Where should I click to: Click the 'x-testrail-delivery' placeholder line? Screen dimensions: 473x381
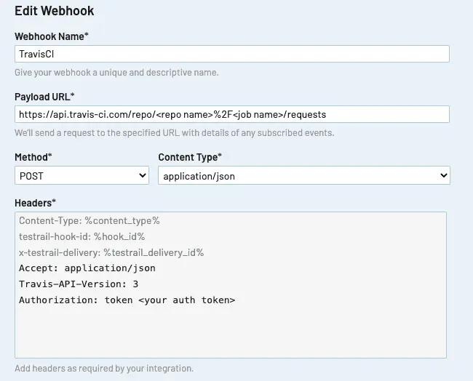[x=111, y=252]
